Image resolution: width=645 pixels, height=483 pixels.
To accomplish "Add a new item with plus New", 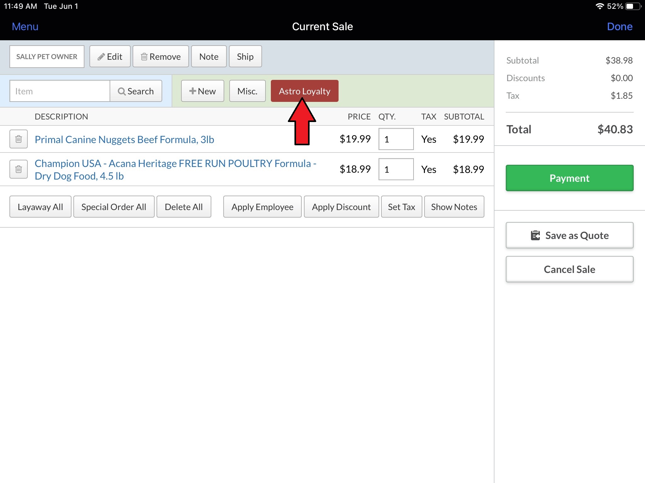I will tap(203, 91).
